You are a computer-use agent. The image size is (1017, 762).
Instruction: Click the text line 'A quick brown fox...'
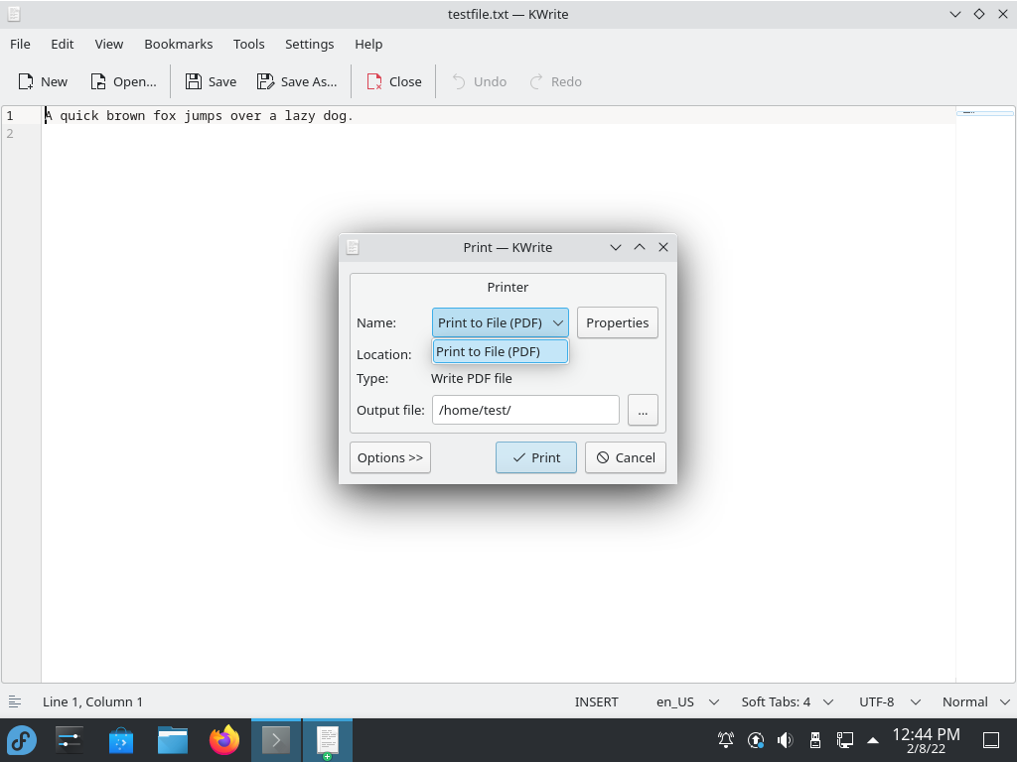(199, 115)
